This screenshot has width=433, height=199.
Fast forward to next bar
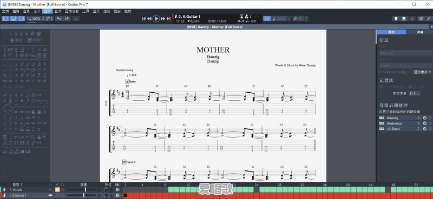(x=163, y=18)
